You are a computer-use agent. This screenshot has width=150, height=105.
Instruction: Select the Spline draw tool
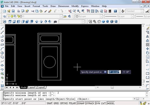click(x=2, y=61)
